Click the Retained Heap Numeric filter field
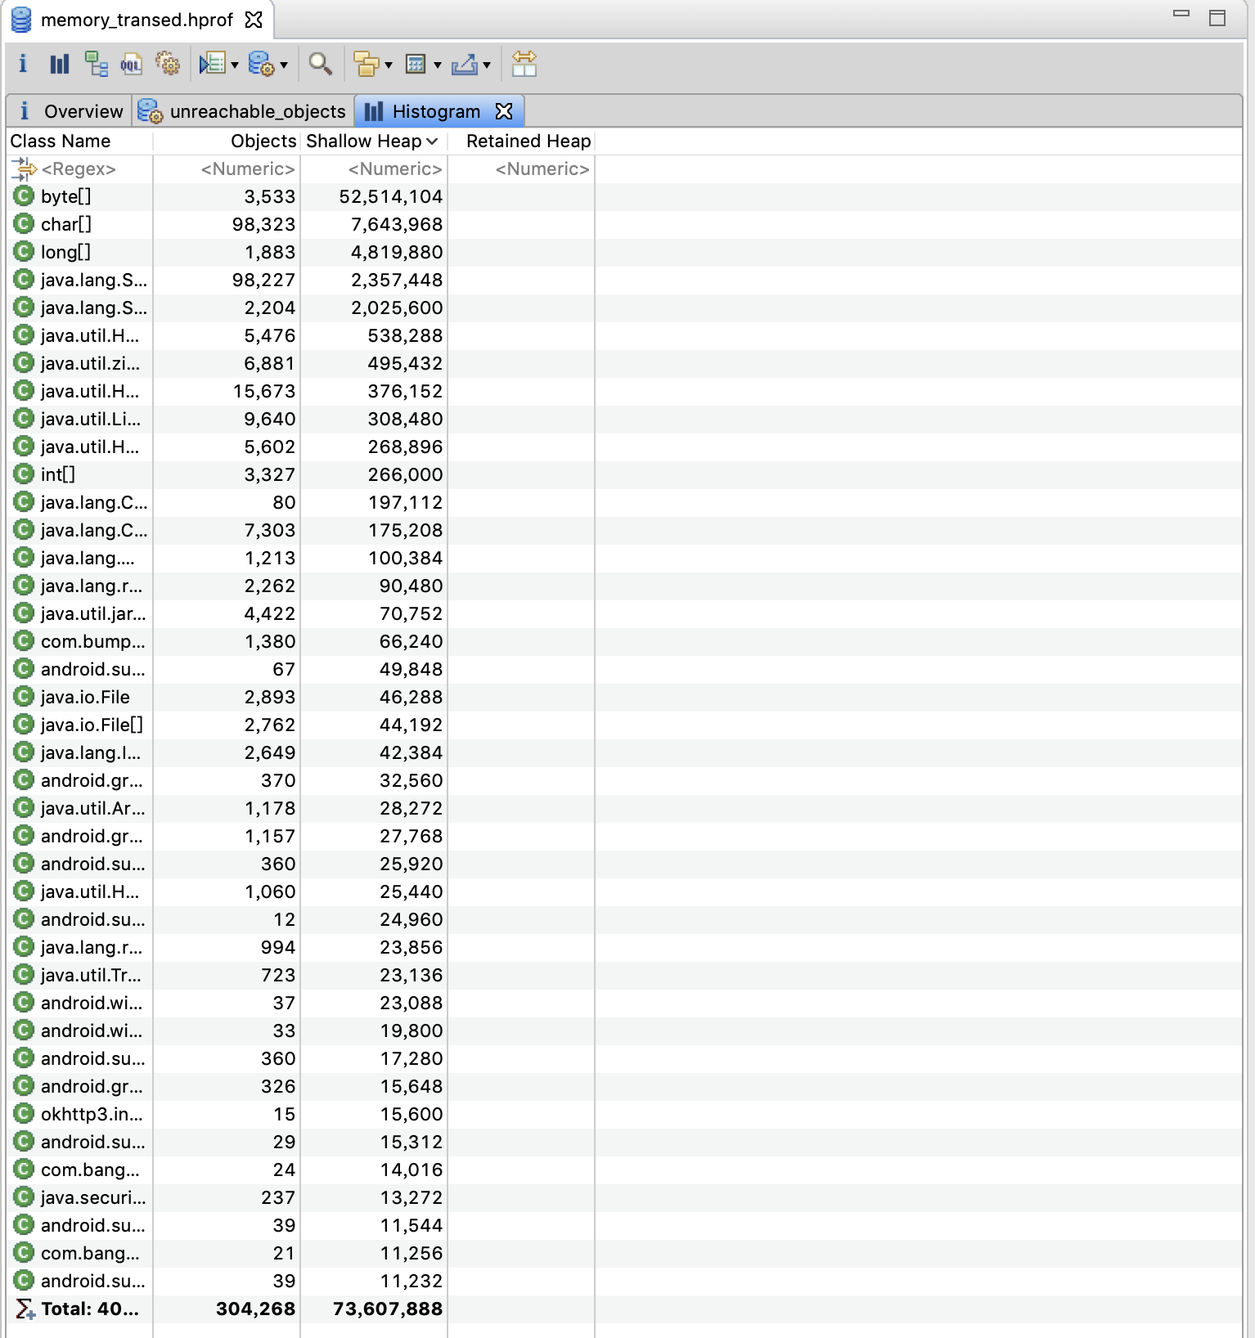The height and width of the screenshot is (1338, 1255). coord(521,168)
